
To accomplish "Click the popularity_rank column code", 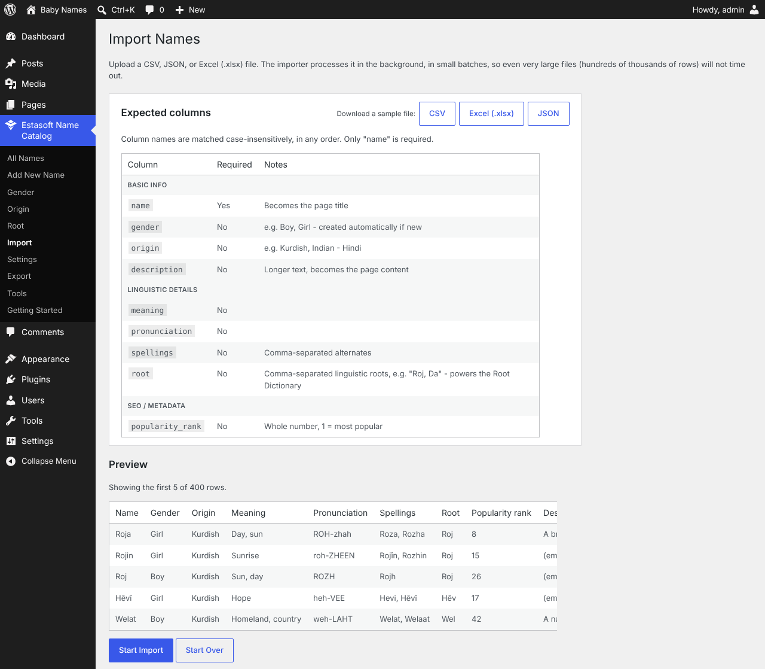I will (166, 426).
